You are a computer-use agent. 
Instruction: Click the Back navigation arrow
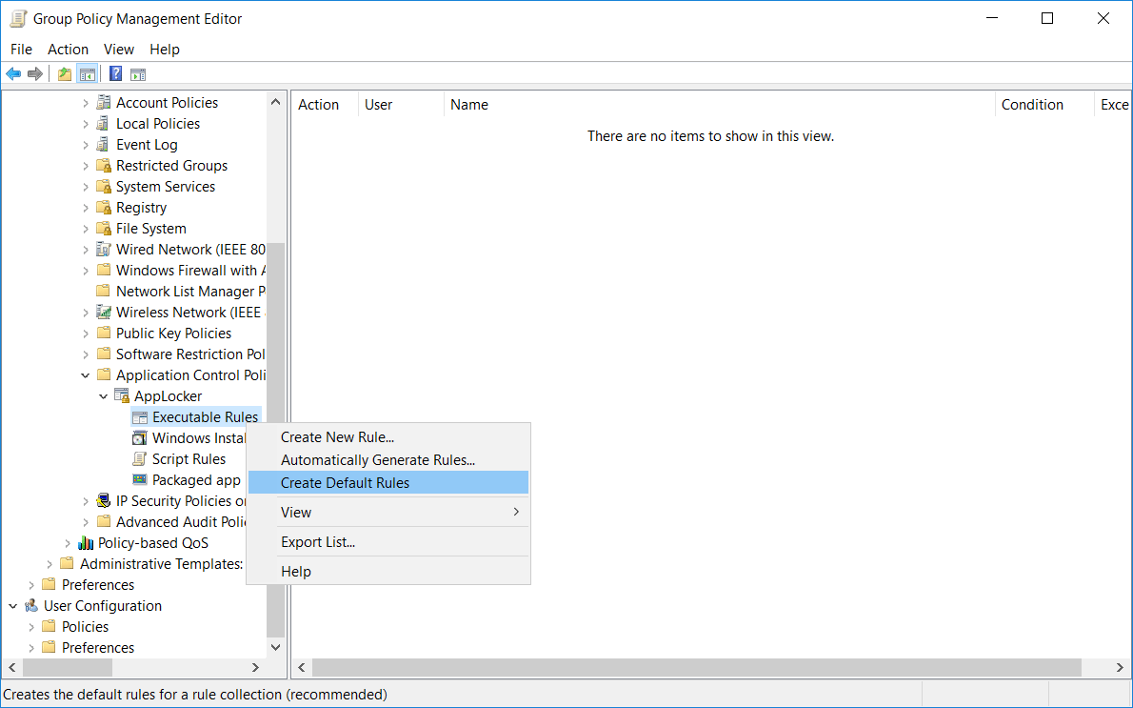(13, 73)
